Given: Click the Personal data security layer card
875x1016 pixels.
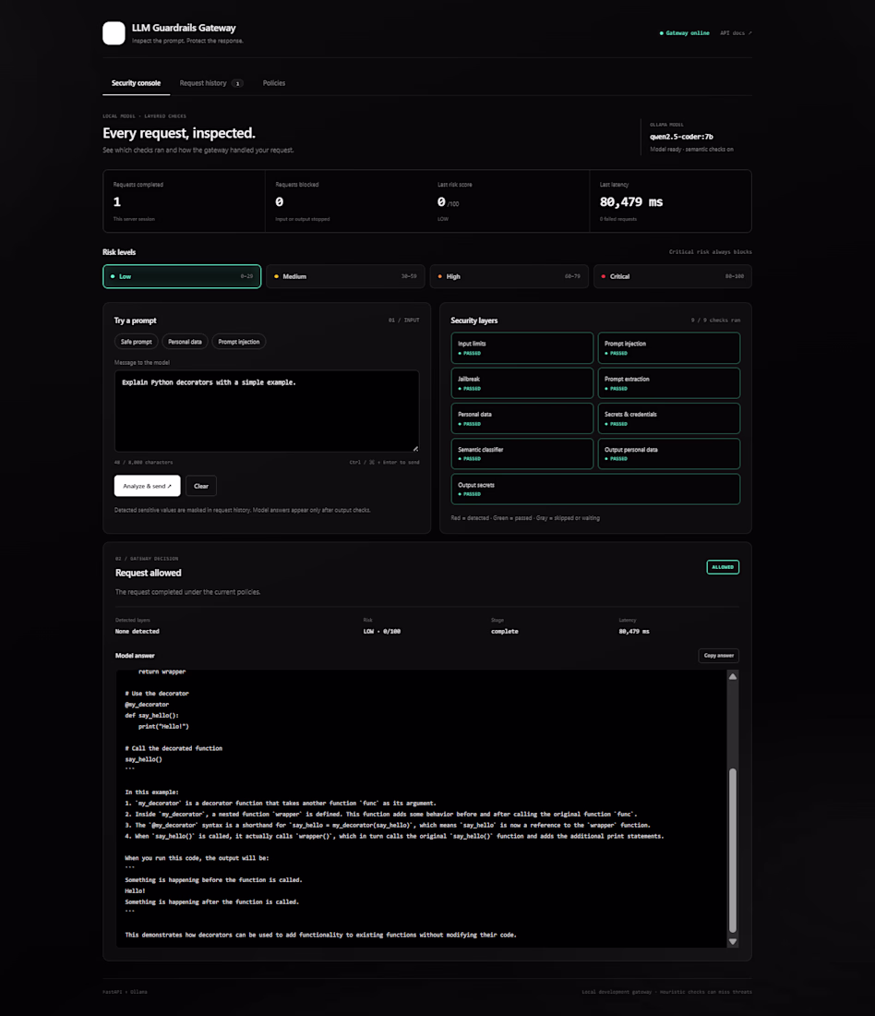Looking at the screenshot, I should coord(522,418).
